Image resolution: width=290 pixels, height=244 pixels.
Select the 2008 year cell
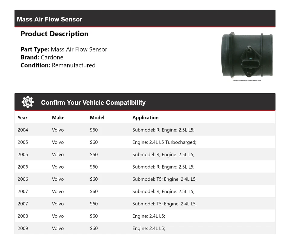pyautogui.click(x=23, y=216)
